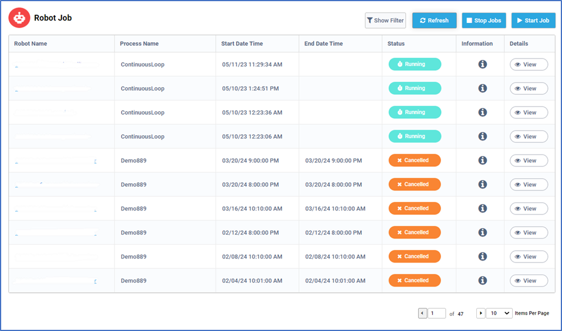Sort by Robot Name column header
Viewport: 562px width, 331px height.
31,44
